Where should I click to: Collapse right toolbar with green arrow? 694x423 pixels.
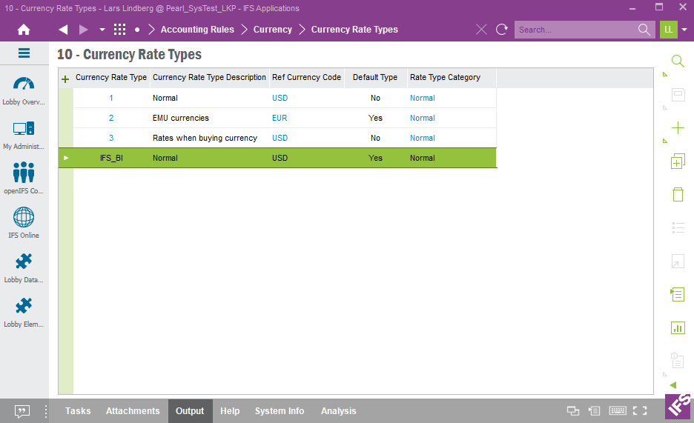click(x=673, y=385)
